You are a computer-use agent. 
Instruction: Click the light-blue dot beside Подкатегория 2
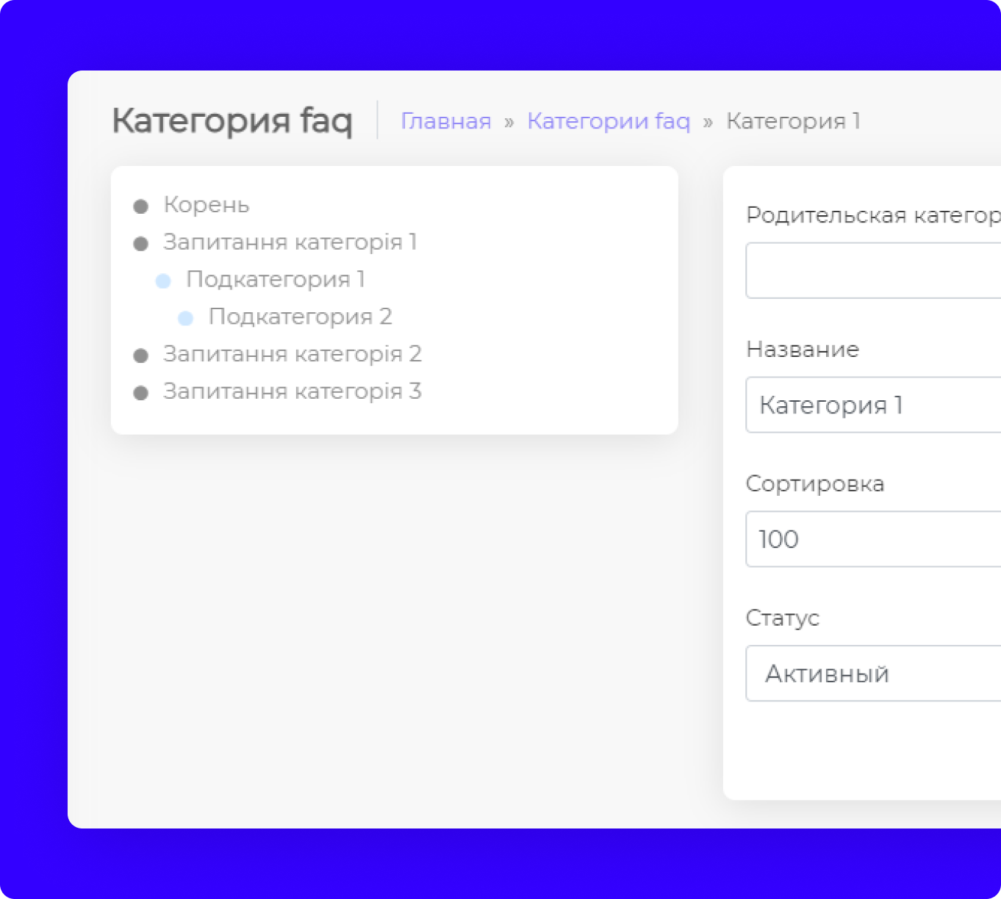point(186,318)
